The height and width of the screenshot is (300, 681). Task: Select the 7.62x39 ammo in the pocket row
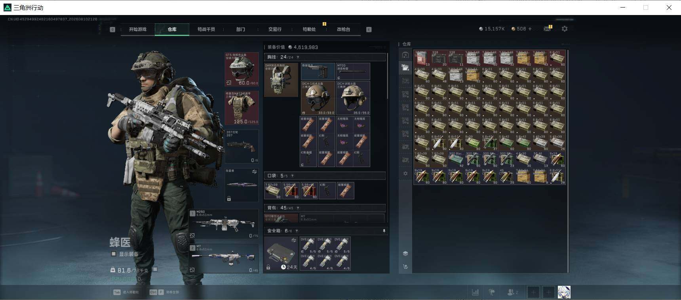point(273,191)
